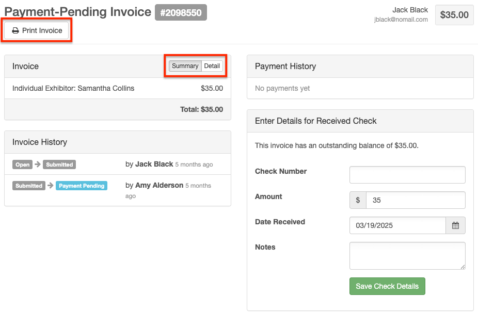Click the Date Received field 03/19/2025

tap(397, 225)
